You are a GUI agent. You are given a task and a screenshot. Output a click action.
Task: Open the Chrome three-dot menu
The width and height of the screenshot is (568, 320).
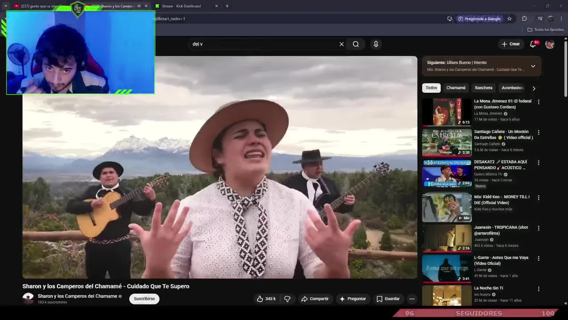click(x=562, y=19)
